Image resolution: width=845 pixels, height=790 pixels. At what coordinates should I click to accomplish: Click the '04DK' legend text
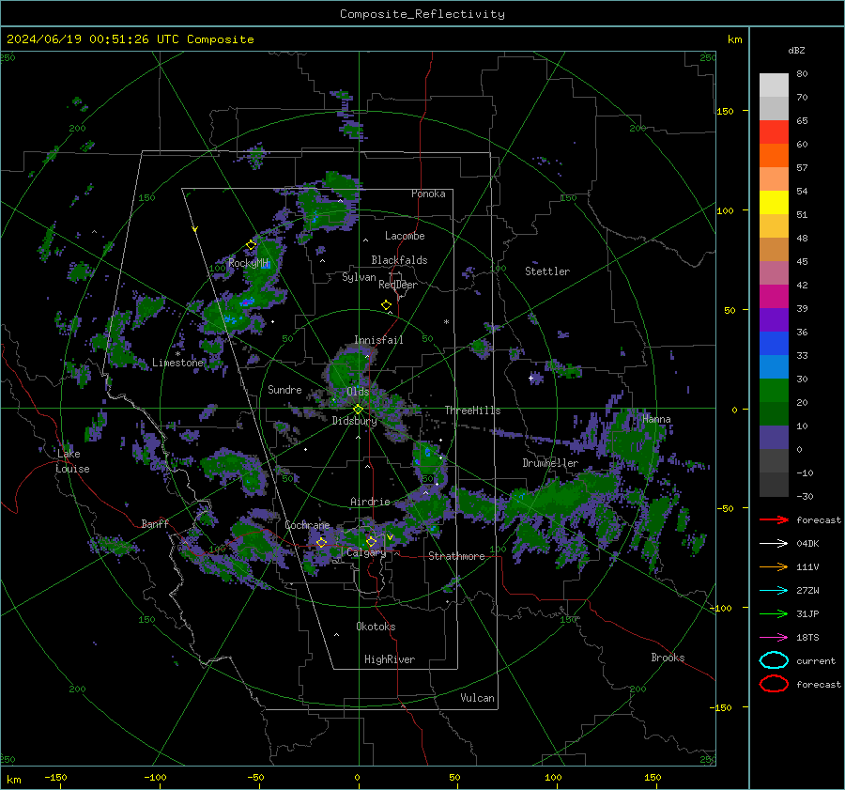[x=807, y=544]
